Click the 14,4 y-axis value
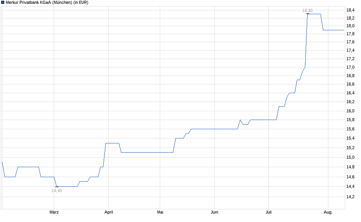Screen dimensions: 361x222 point(350,187)
